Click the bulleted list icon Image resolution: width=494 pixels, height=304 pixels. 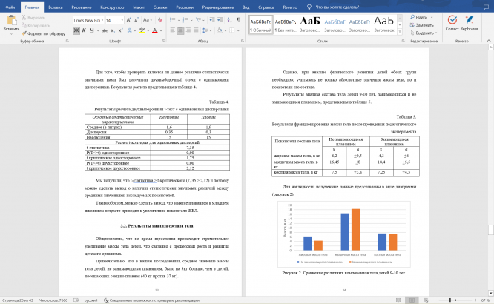[x=173, y=20]
